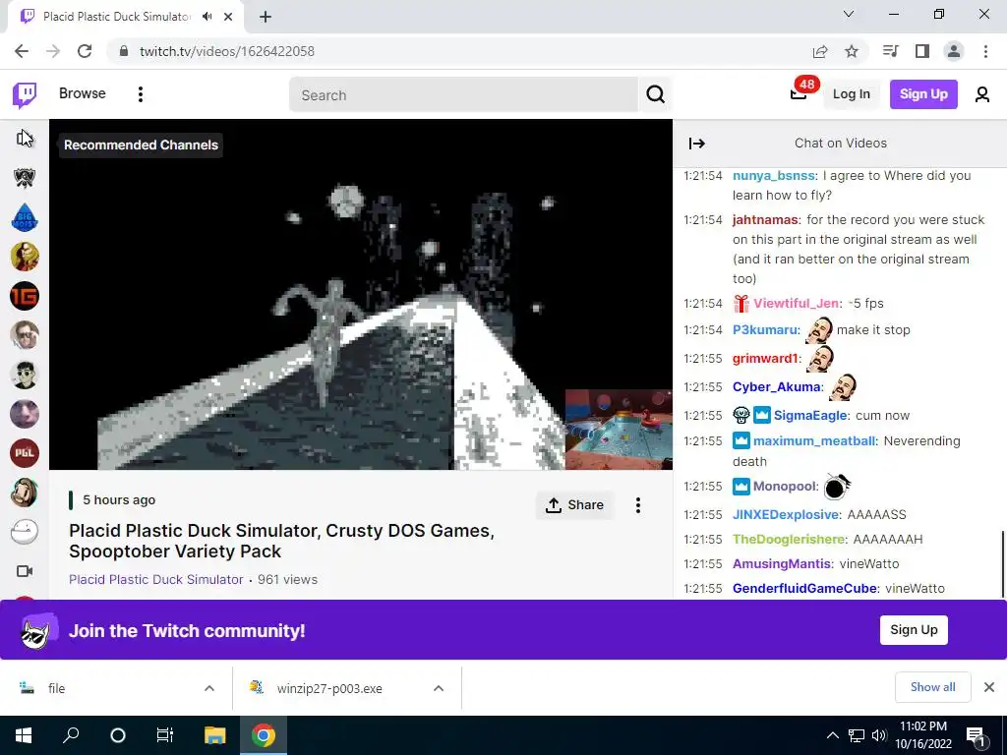Open the Chrome profile avatar
1007x755 pixels.
954,51
